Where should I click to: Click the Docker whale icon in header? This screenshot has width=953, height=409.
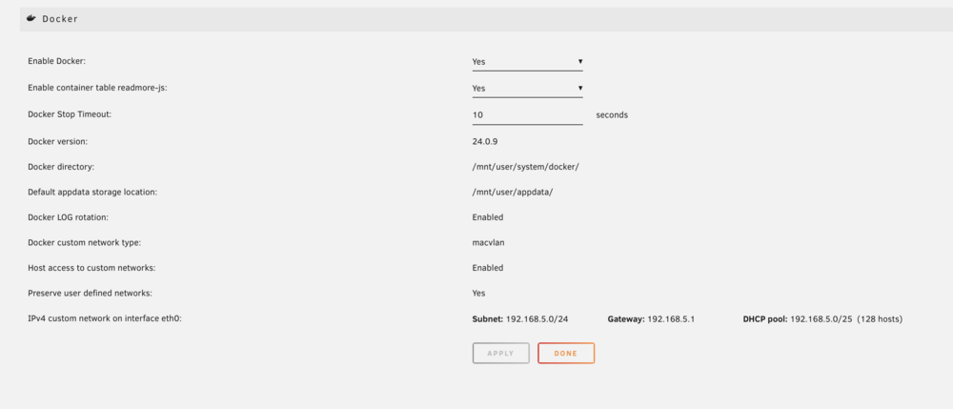pos(31,18)
